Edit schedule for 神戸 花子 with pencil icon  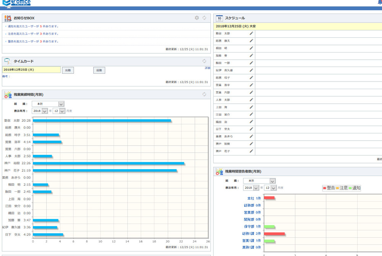click(x=251, y=151)
